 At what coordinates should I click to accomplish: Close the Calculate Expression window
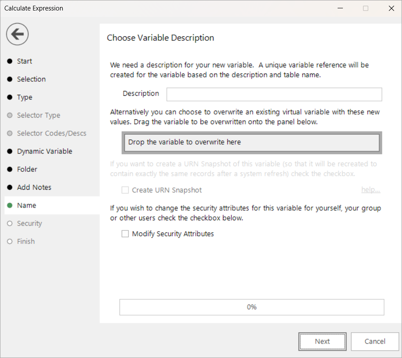391,8
